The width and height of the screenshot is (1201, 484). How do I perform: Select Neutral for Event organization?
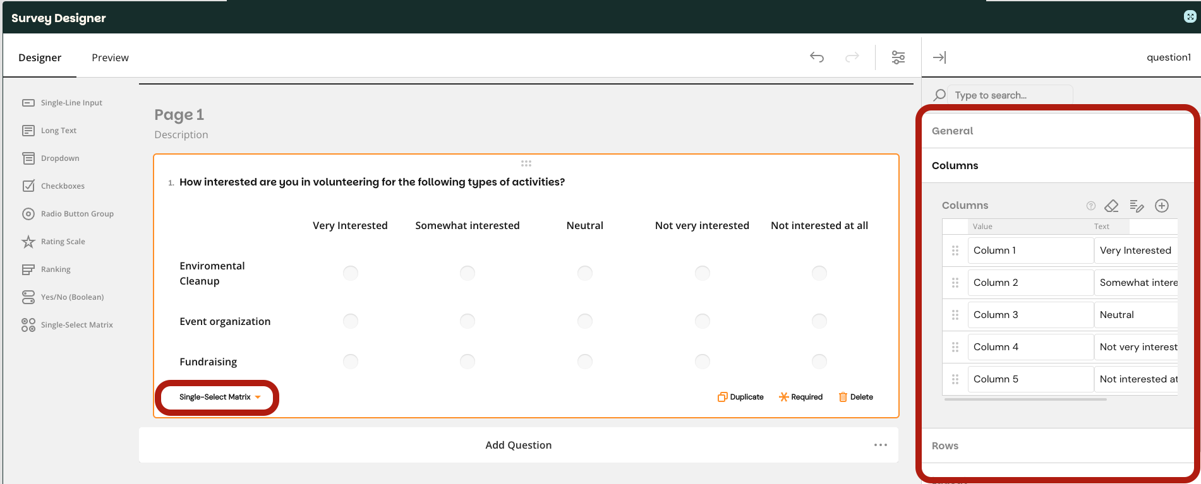pyautogui.click(x=585, y=321)
